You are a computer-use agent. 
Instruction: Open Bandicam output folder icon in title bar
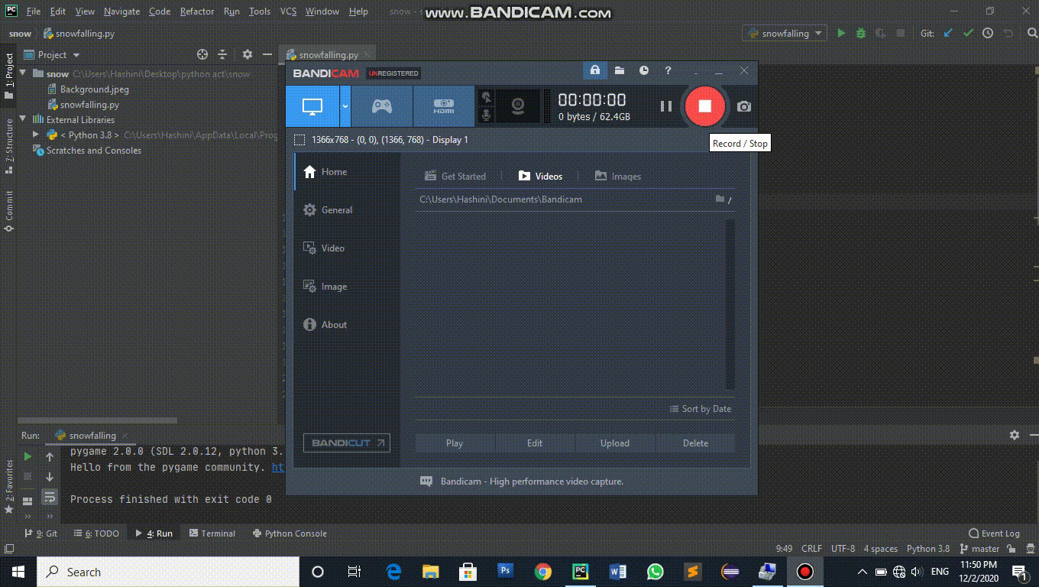620,70
